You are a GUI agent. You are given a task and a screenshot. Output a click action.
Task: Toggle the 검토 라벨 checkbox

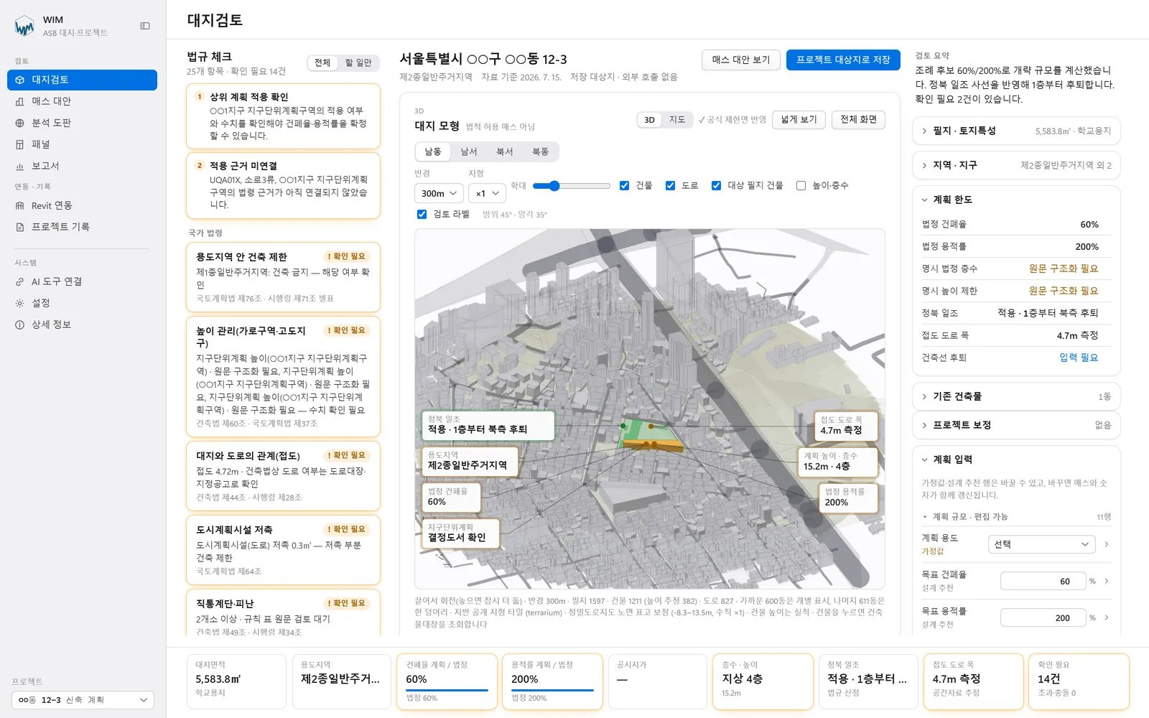(422, 214)
